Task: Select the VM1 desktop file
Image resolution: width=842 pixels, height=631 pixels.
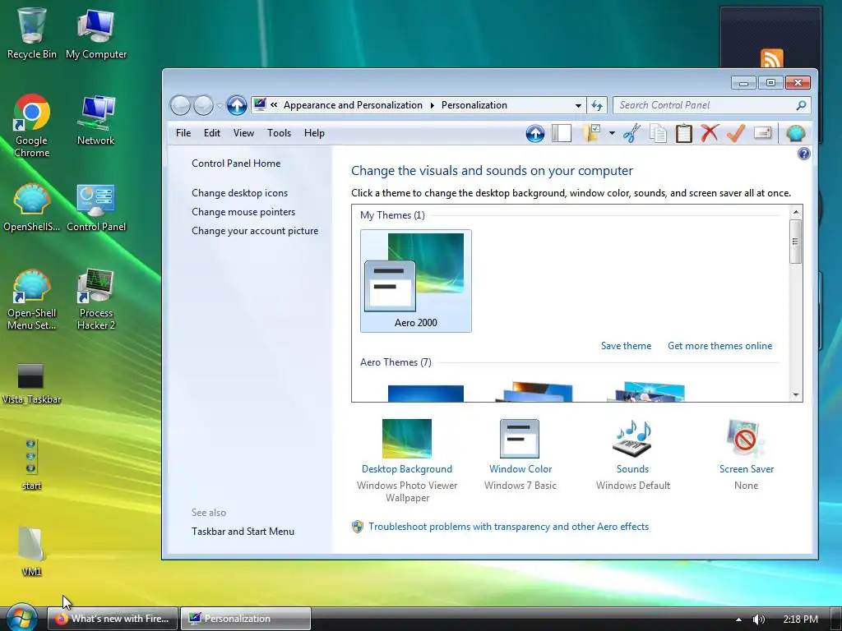Action: click(31, 551)
